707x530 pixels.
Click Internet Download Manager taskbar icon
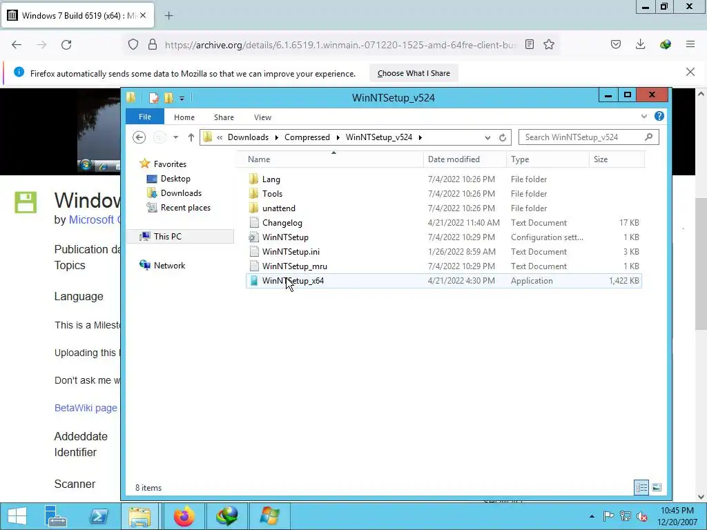pyautogui.click(x=226, y=516)
